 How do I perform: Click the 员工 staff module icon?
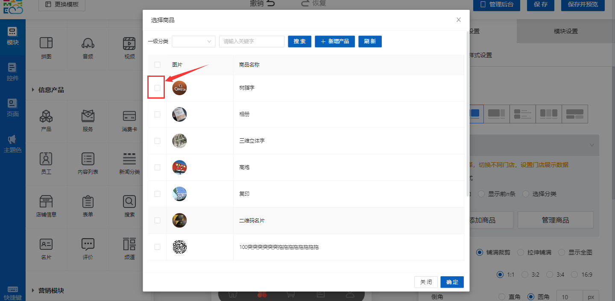click(x=46, y=159)
